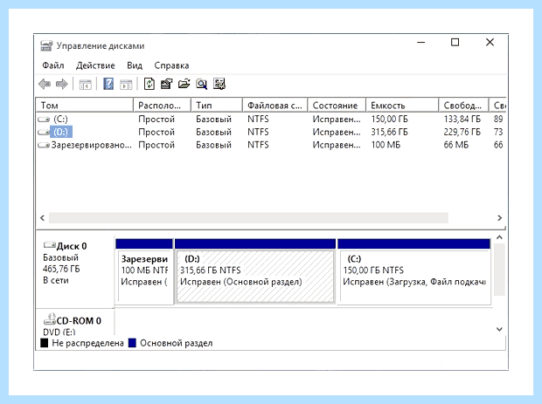This screenshot has width=542, height=404.
Task: Click the 229,76 ГБ free space cell
Action: [x=462, y=132]
